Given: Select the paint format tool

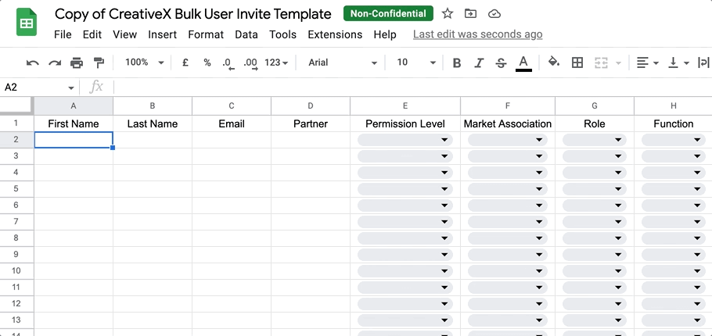Looking at the screenshot, I should 99,63.
